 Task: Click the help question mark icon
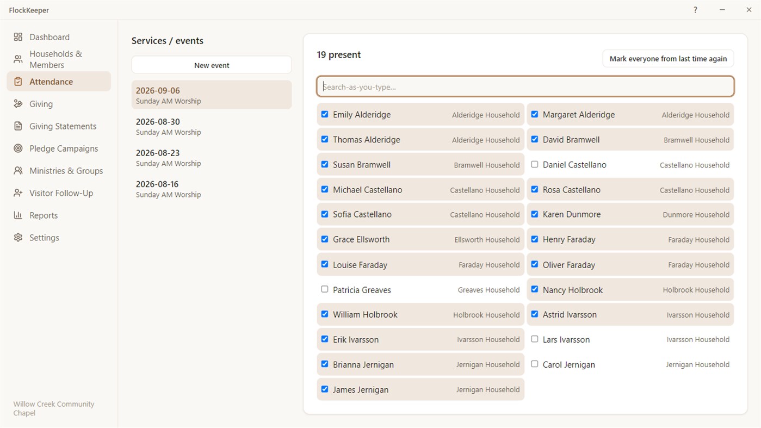click(695, 10)
